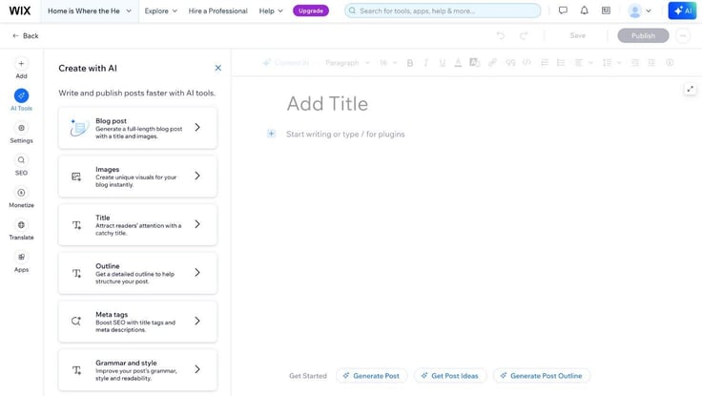The height and width of the screenshot is (396, 702).
Task: Open Title AI tool card
Action: point(137,224)
